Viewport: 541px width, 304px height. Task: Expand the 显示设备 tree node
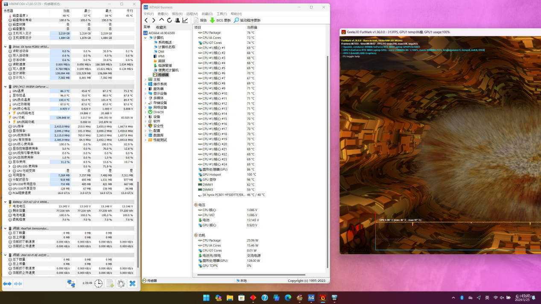point(145,93)
